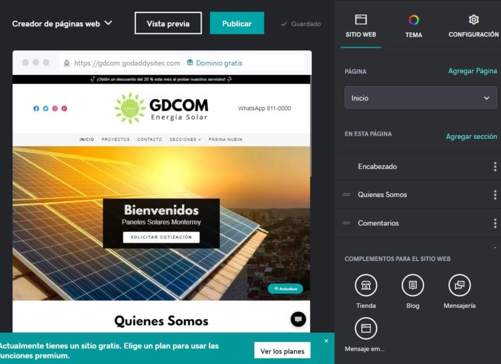
Task: Click the Facebook icon in site header
Action: 36,108
